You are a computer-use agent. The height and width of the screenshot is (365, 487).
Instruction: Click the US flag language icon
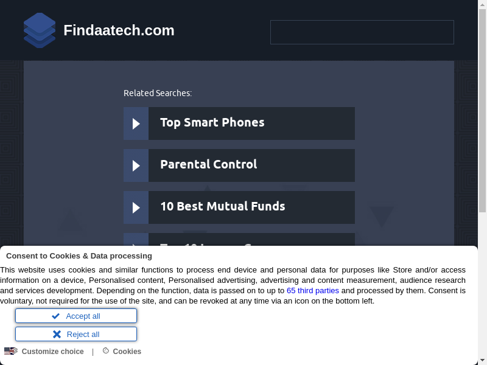[x=11, y=351]
